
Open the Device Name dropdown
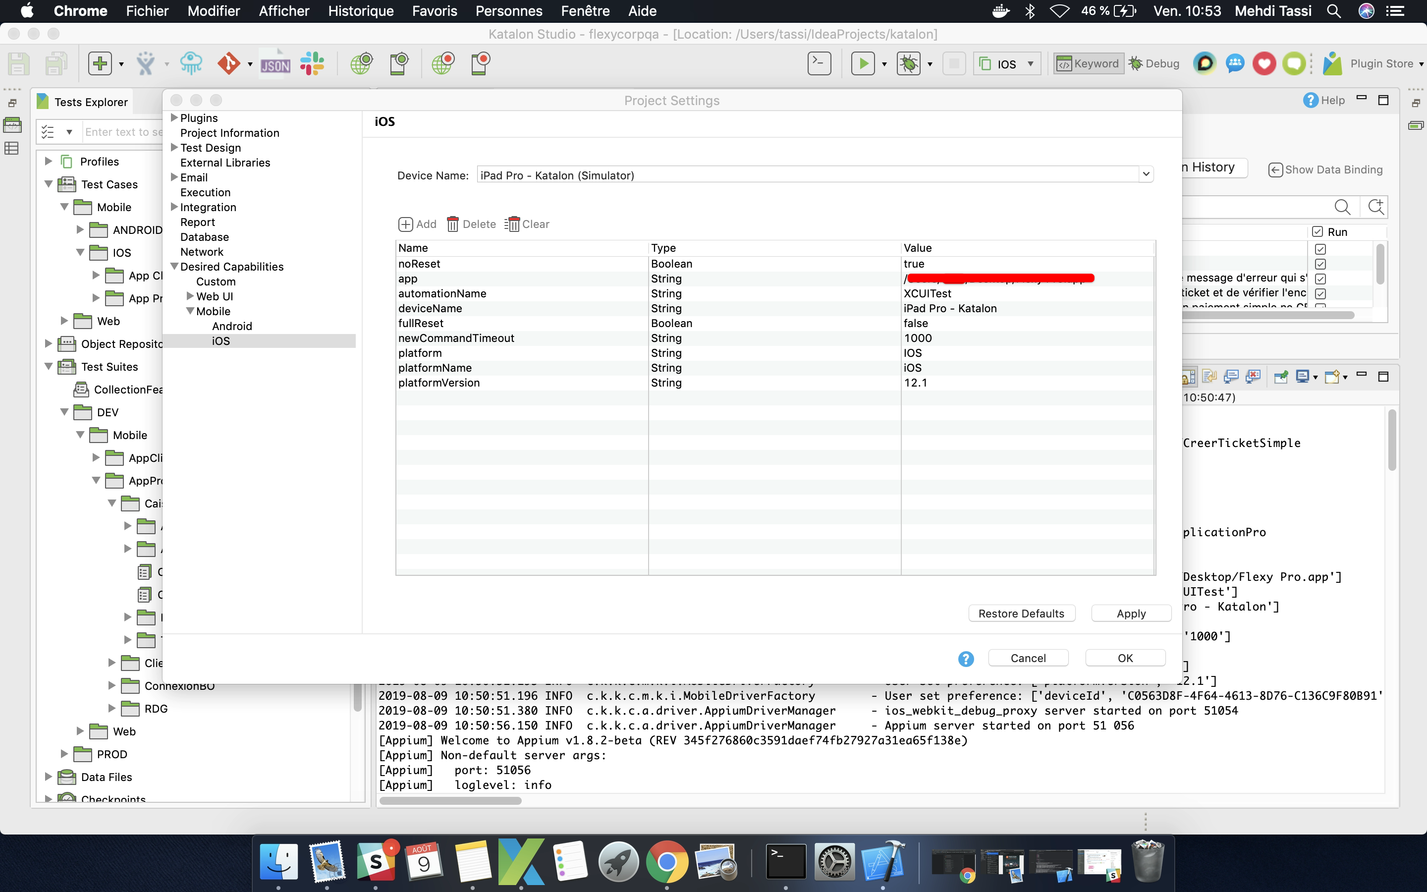[1145, 174]
